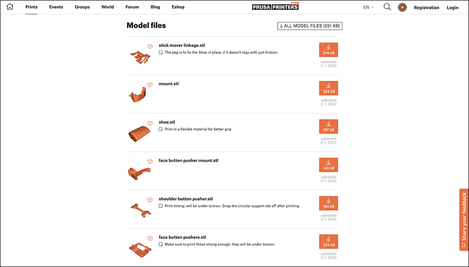469x267 pixels.
Task: View 3D cube icon beside face button pusher mount.stl
Action: point(150,161)
